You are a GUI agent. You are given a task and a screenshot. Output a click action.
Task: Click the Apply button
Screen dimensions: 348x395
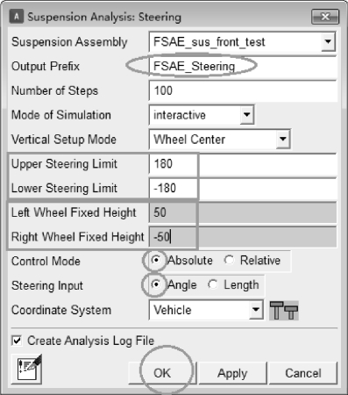(232, 373)
